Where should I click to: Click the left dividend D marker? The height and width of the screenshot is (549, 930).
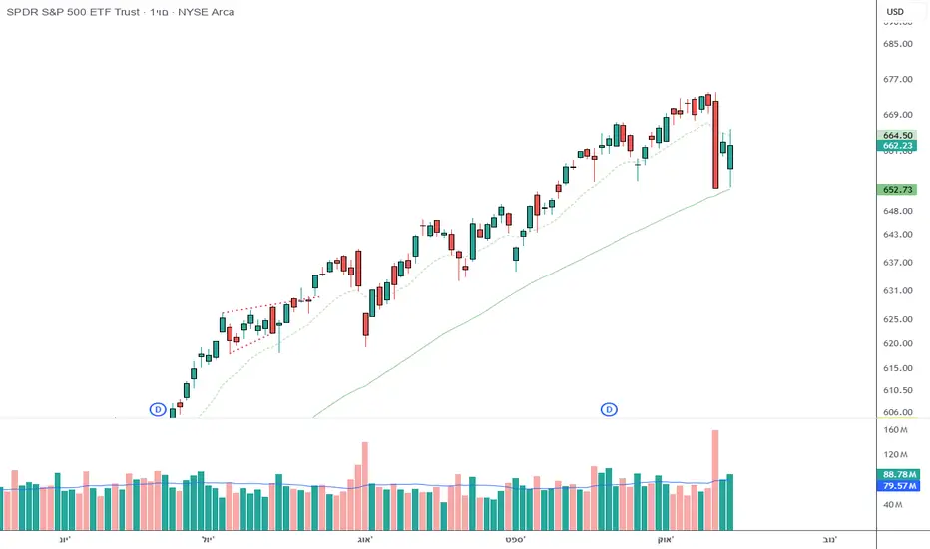pos(157,409)
